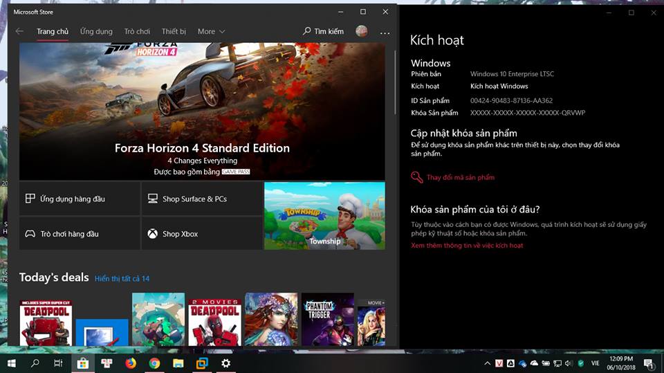Open the Trò chơi tab
Viewport: 664px width, 373px height.
tap(137, 31)
